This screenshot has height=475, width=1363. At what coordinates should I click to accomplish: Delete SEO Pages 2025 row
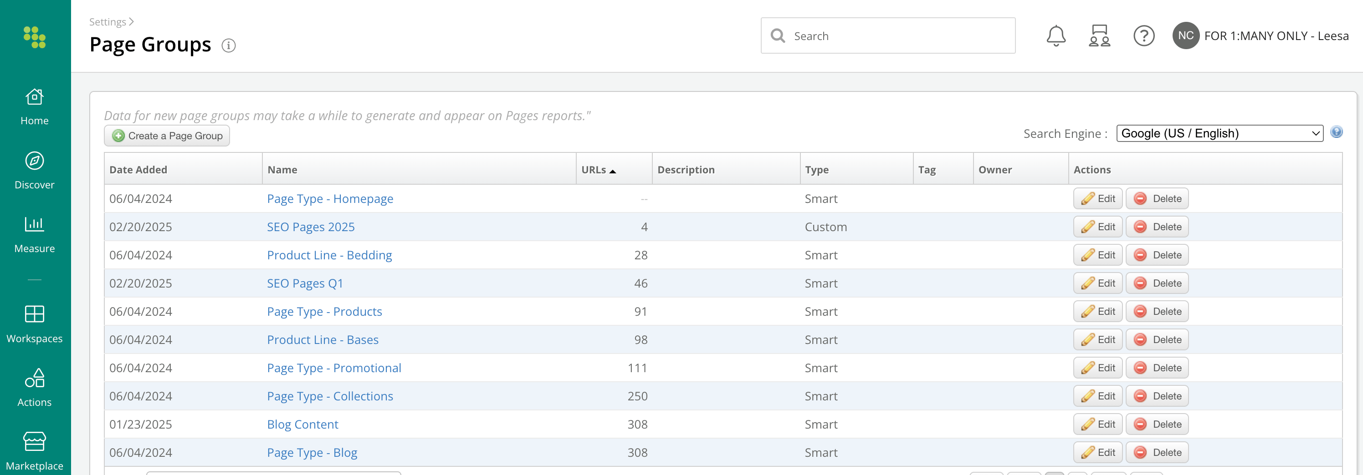[x=1157, y=227]
